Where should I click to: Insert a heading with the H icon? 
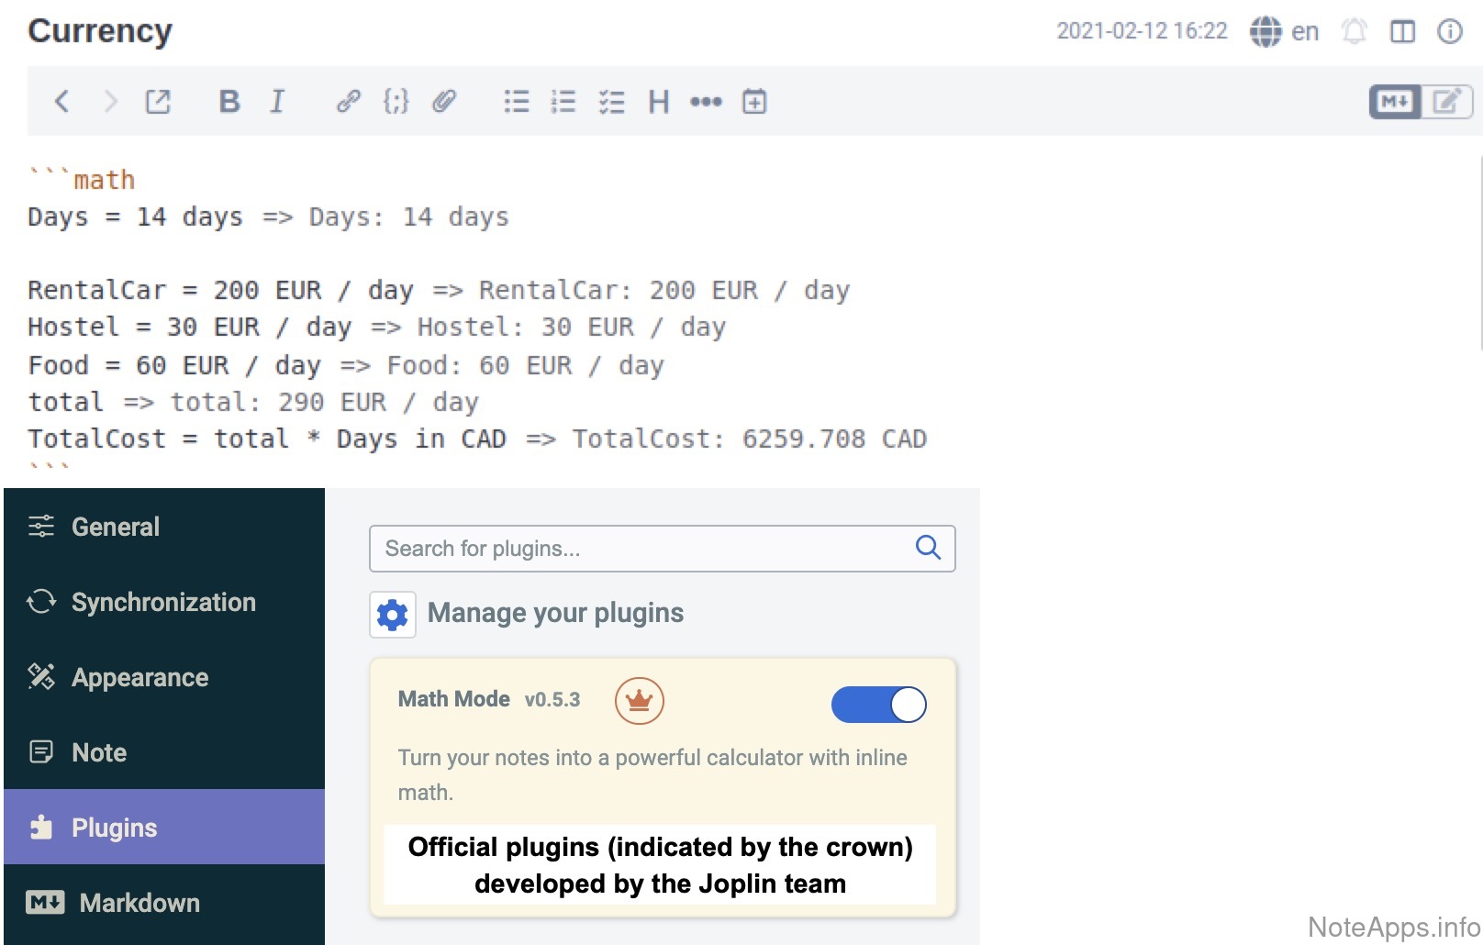(658, 101)
